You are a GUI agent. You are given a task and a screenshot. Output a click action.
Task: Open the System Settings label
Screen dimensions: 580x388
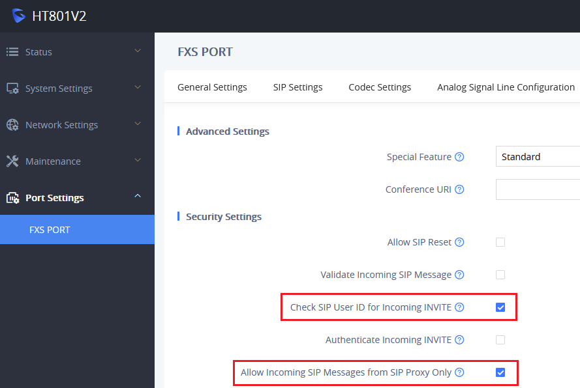[59, 89]
